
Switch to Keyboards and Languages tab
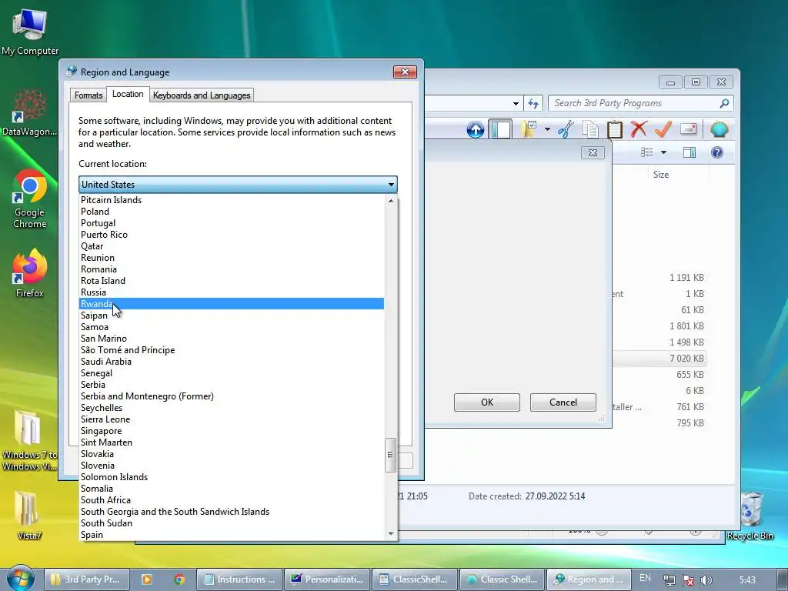tap(202, 95)
